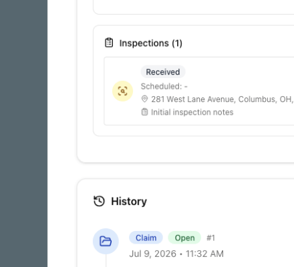This screenshot has height=267, width=294.
Task: Click the blue open-folder claim icon
Action: click(106, 241)
